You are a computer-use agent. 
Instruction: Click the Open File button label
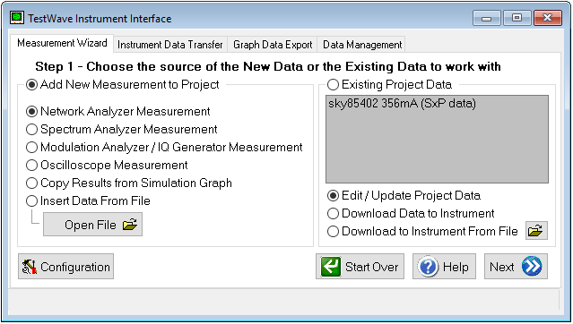pos(91,225)
